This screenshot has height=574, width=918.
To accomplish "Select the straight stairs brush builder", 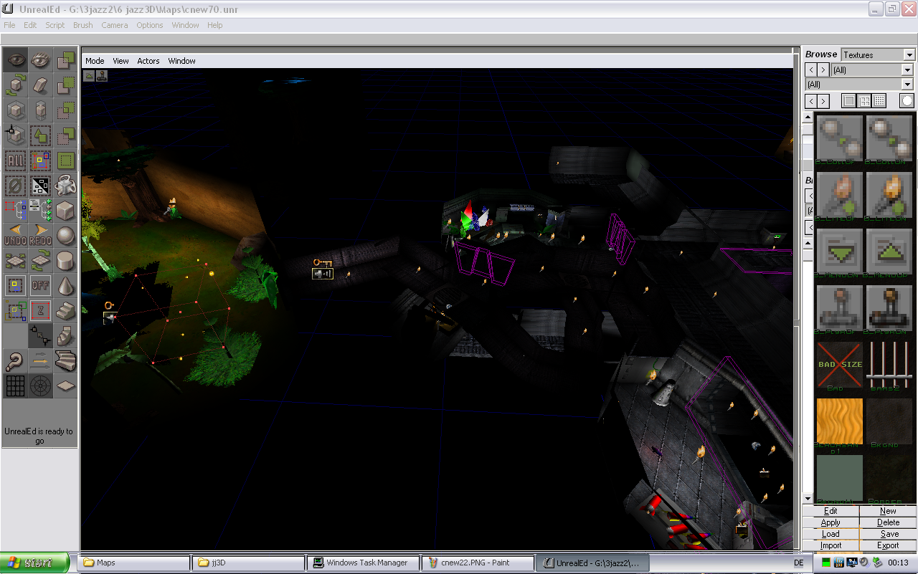I will coord(66,311).
